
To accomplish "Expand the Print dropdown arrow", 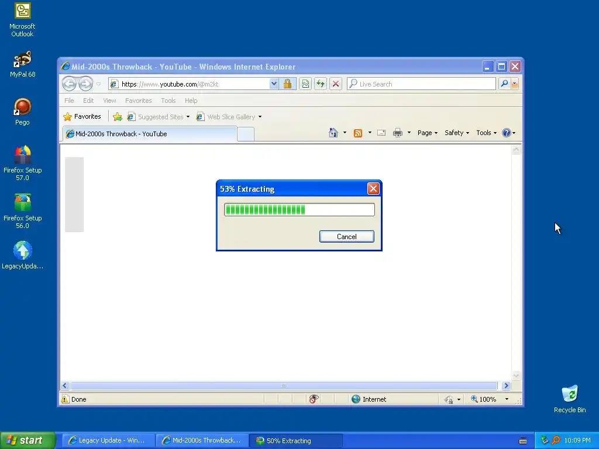I will [x=409, y=133].
